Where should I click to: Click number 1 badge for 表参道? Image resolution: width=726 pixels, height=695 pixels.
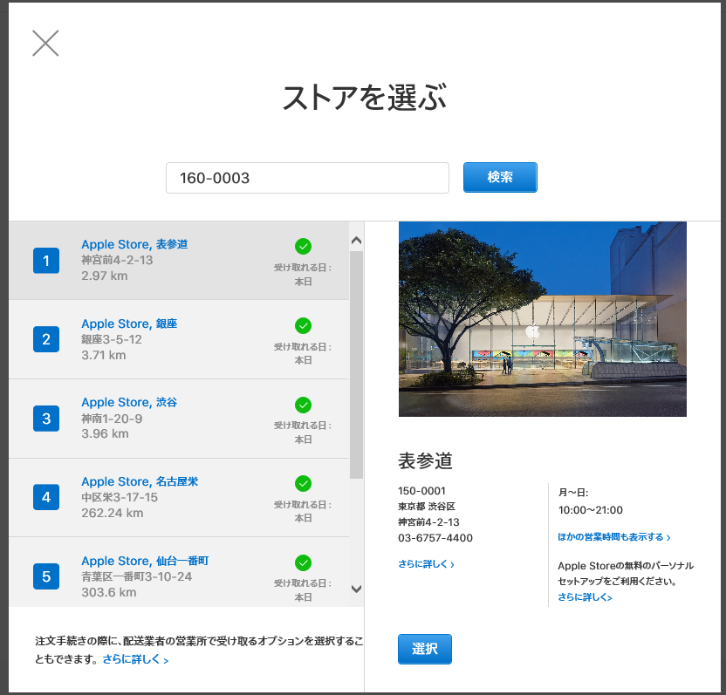[46, 261]
